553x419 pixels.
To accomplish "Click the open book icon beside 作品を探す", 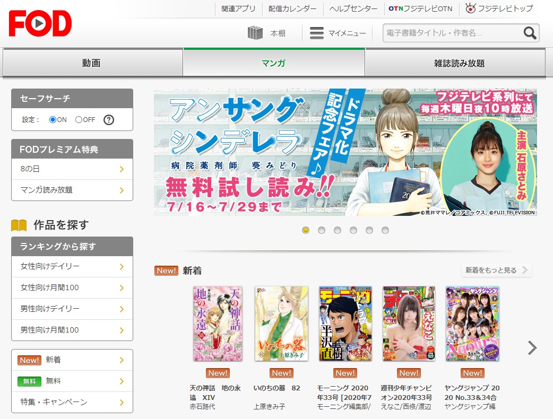I will [x=19, y=225].
